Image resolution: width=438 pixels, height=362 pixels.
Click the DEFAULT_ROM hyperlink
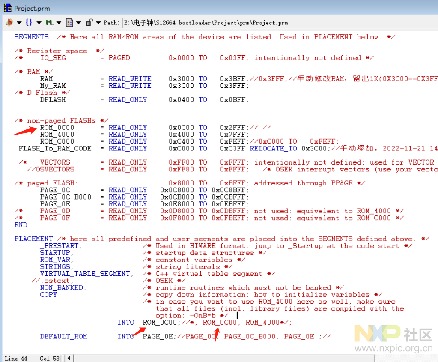(x=63, y=336)
